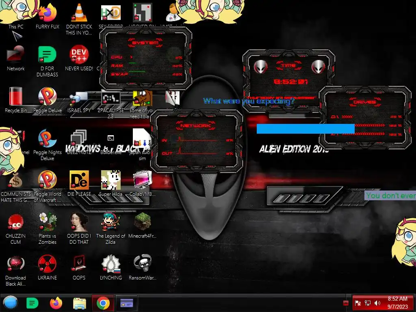This screenshot has width=416, height=312.
Task: Open the red fuzzy Chuzzle game icon
Action: click(x=16, y=228)
